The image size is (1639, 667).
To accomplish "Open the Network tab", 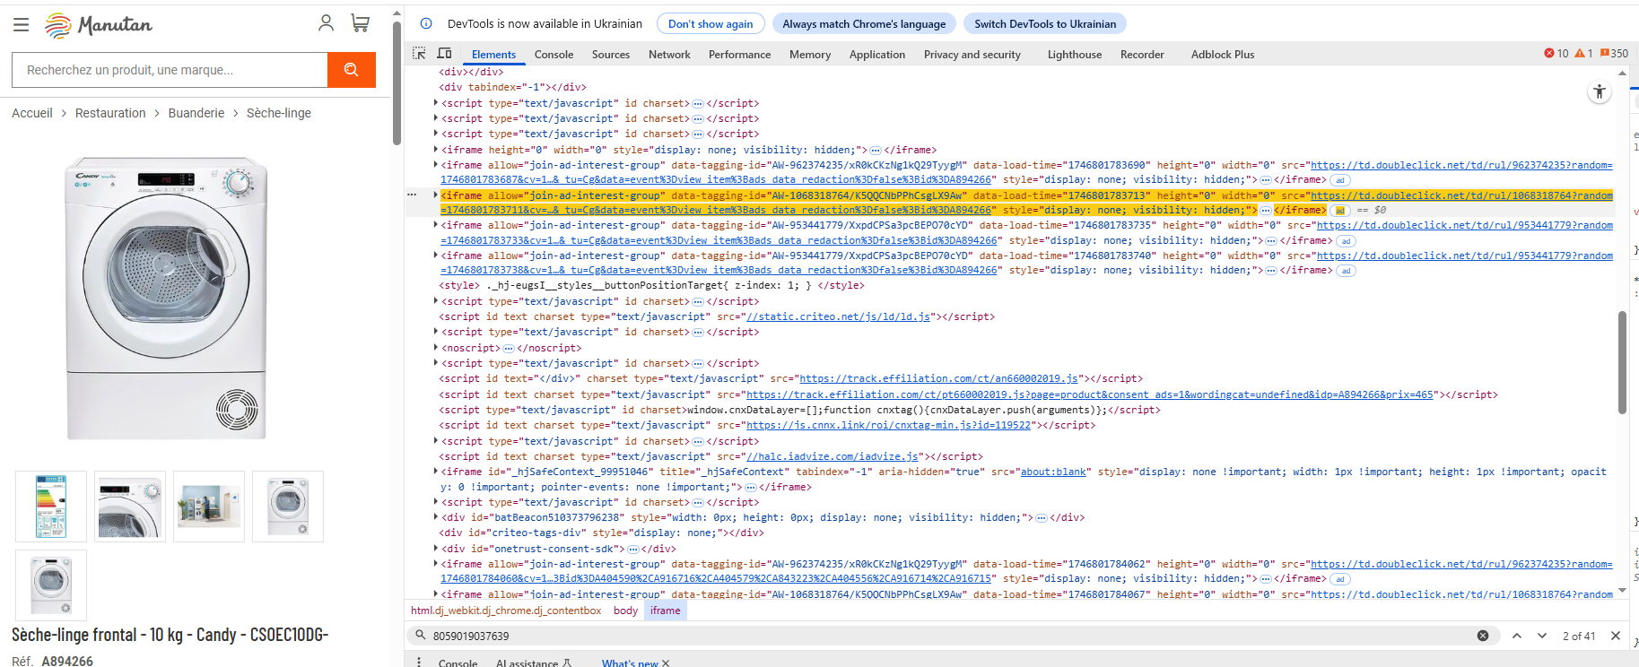I will 669,54.
